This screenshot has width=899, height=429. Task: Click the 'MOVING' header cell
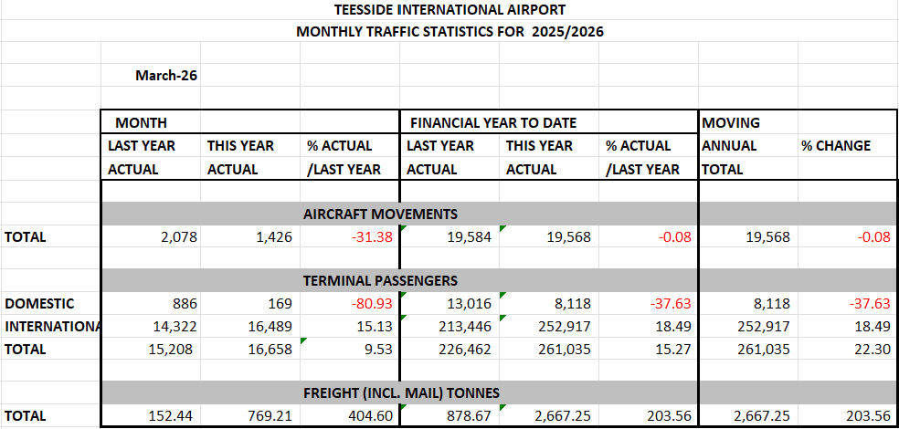coord(747,123)
